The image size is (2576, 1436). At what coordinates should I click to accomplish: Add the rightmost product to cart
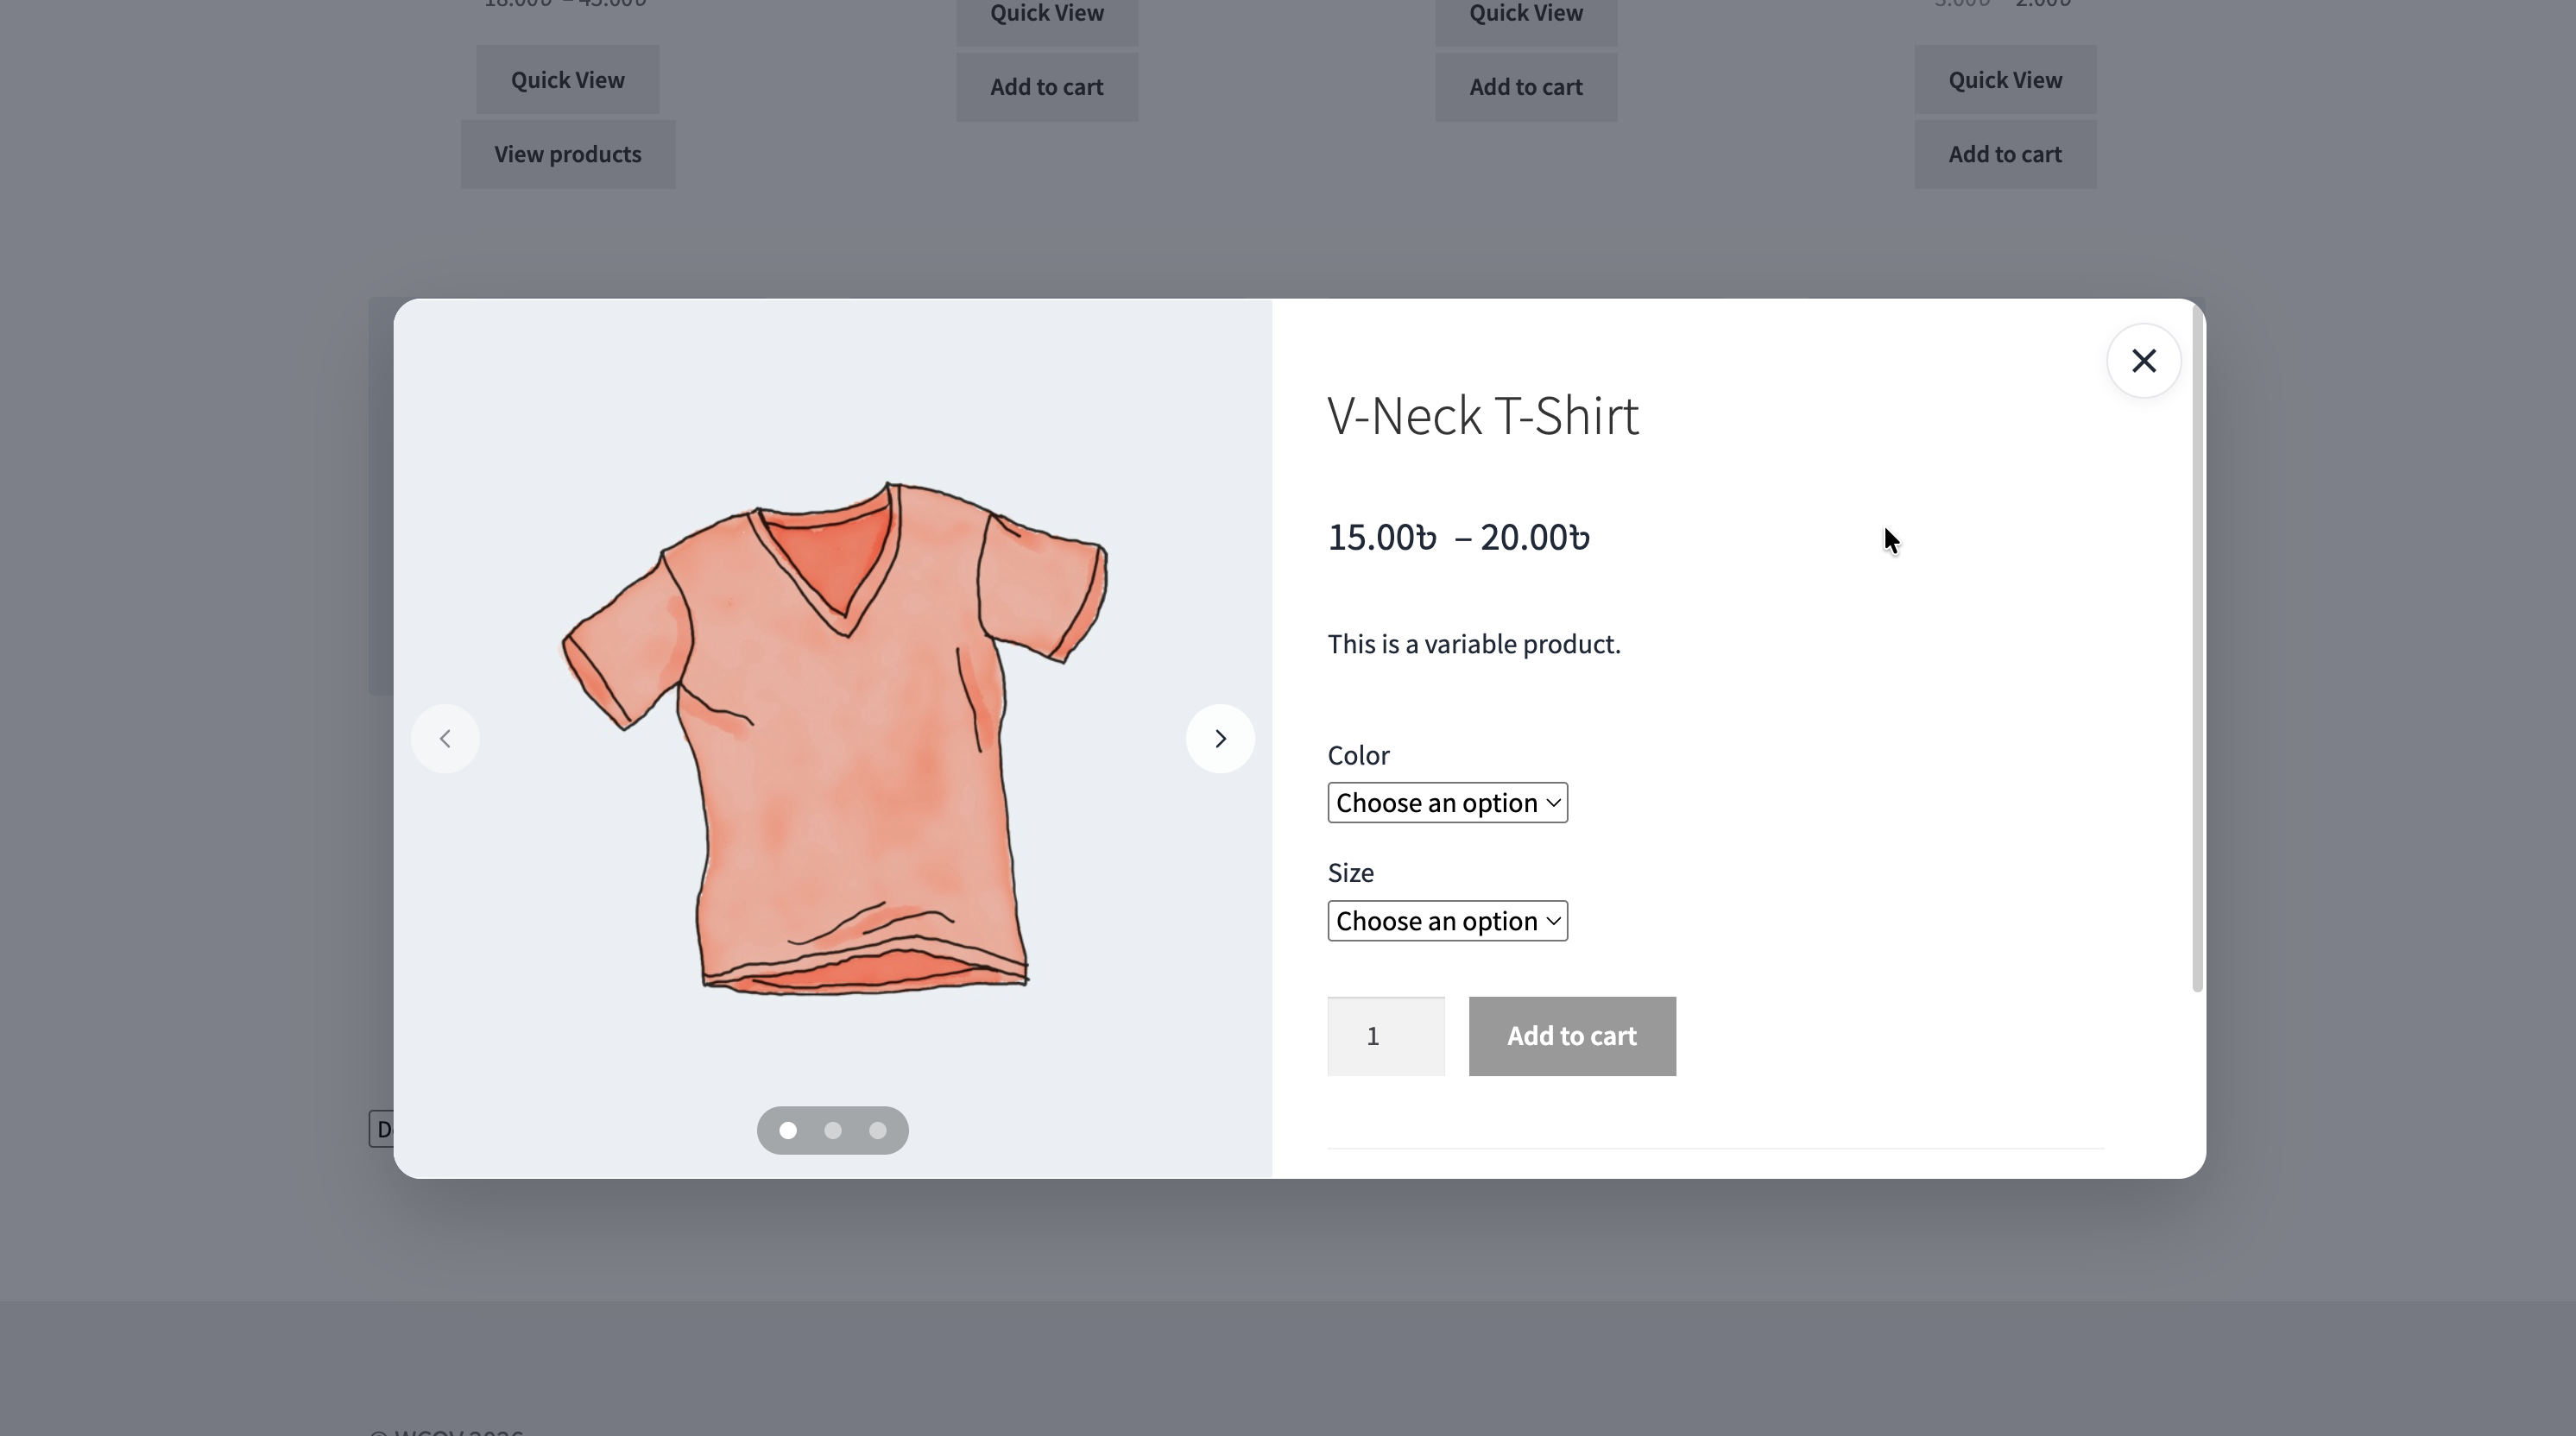(2005, 154)
